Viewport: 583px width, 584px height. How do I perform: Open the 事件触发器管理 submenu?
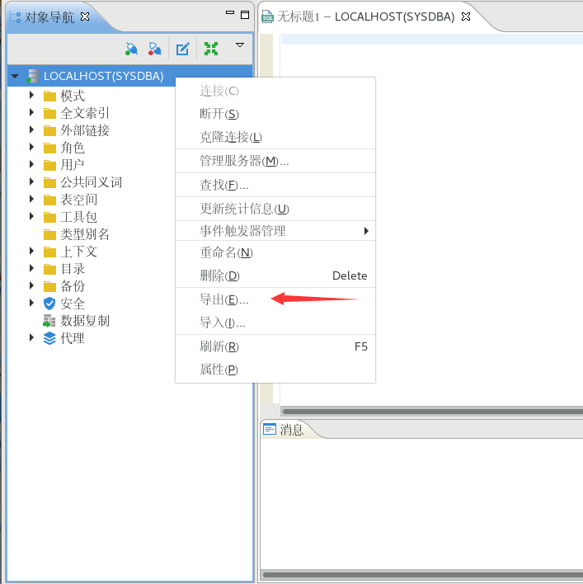pyautogui.click(x=275, y=231)
